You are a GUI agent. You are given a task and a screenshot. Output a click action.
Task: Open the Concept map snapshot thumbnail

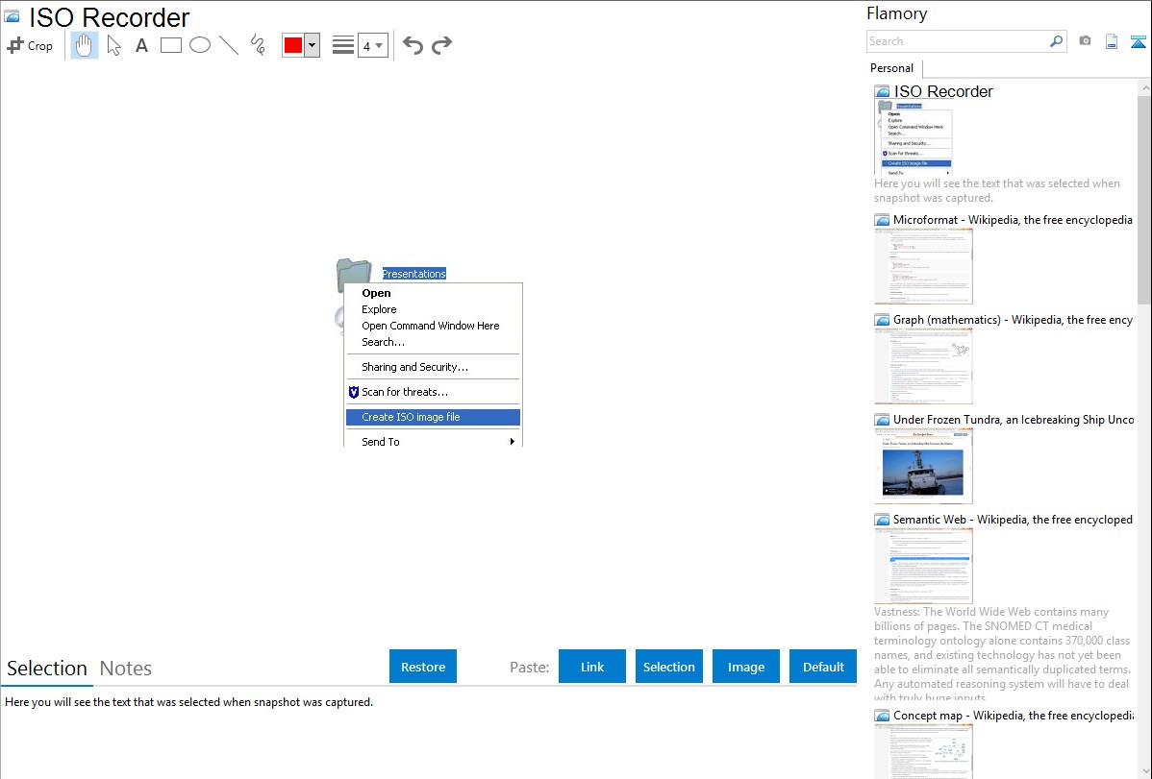(923, 751)
